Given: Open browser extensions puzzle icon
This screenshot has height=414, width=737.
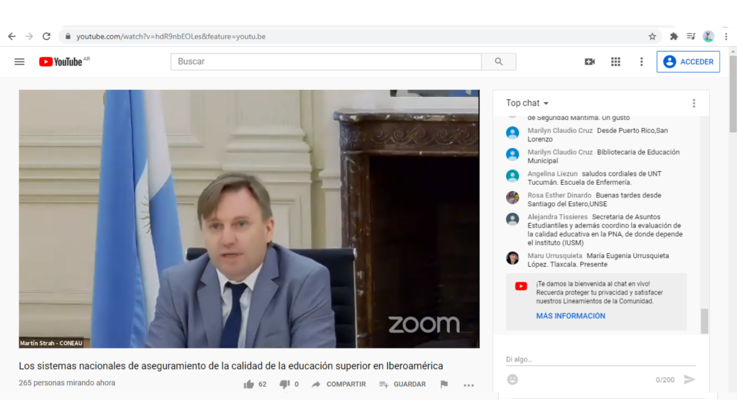Looking at the screenshot, I should coord(674,36).
